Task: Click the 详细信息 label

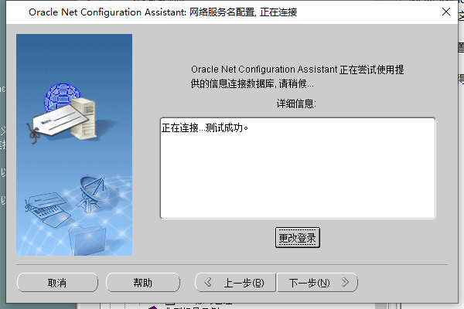Action: 296,104
